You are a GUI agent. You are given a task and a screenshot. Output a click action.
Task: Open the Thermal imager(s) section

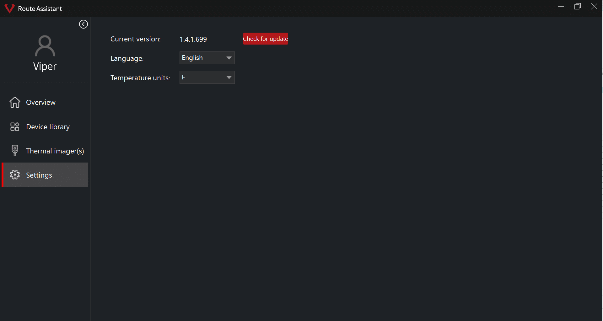(x=45, y=151)
